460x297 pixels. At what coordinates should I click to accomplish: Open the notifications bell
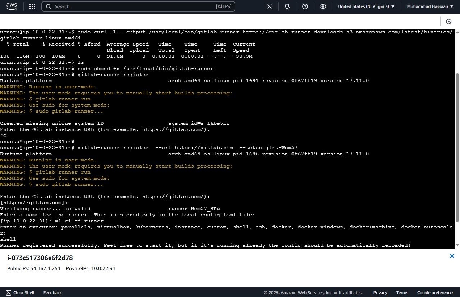click(x=287, y=6)
